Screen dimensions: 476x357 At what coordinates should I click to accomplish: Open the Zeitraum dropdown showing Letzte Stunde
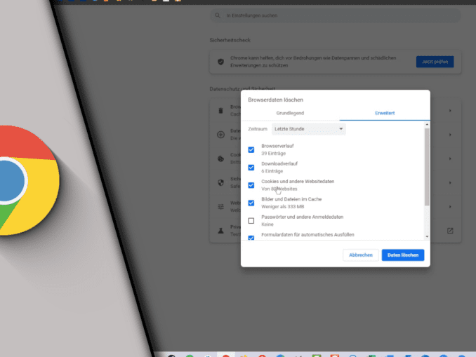tap(308, 129)
